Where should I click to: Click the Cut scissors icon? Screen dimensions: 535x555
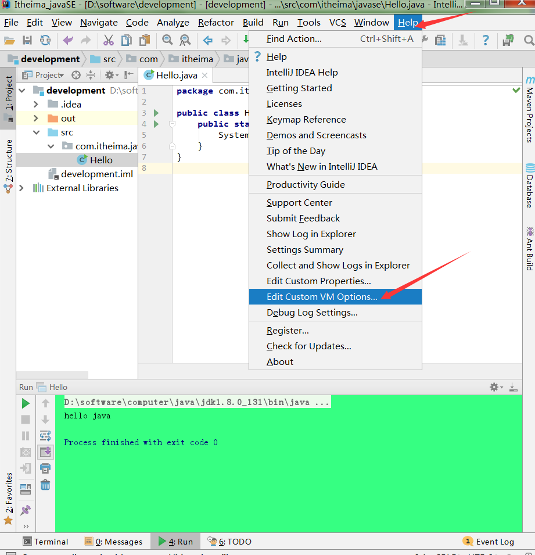coord(109,40)
